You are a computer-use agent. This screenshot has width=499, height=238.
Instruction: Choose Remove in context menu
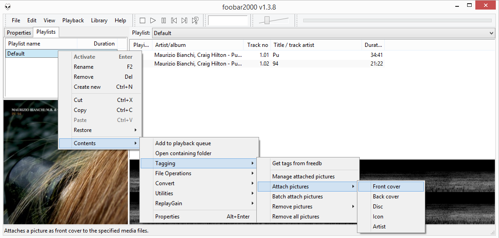pos(100,77)
